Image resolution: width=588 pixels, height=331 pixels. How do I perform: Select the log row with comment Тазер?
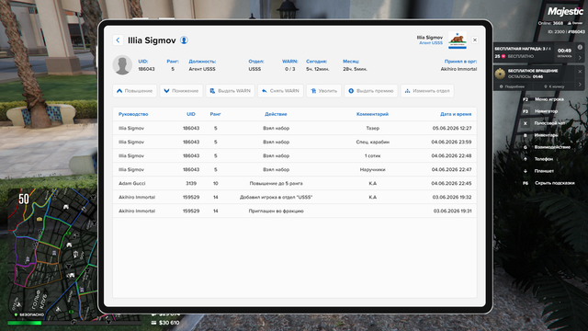(295, 128)
